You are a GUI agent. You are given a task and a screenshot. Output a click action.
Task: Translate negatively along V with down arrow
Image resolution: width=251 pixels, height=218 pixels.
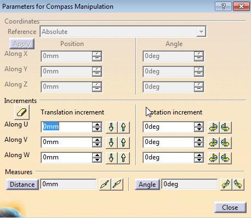(x=111, y=142)
